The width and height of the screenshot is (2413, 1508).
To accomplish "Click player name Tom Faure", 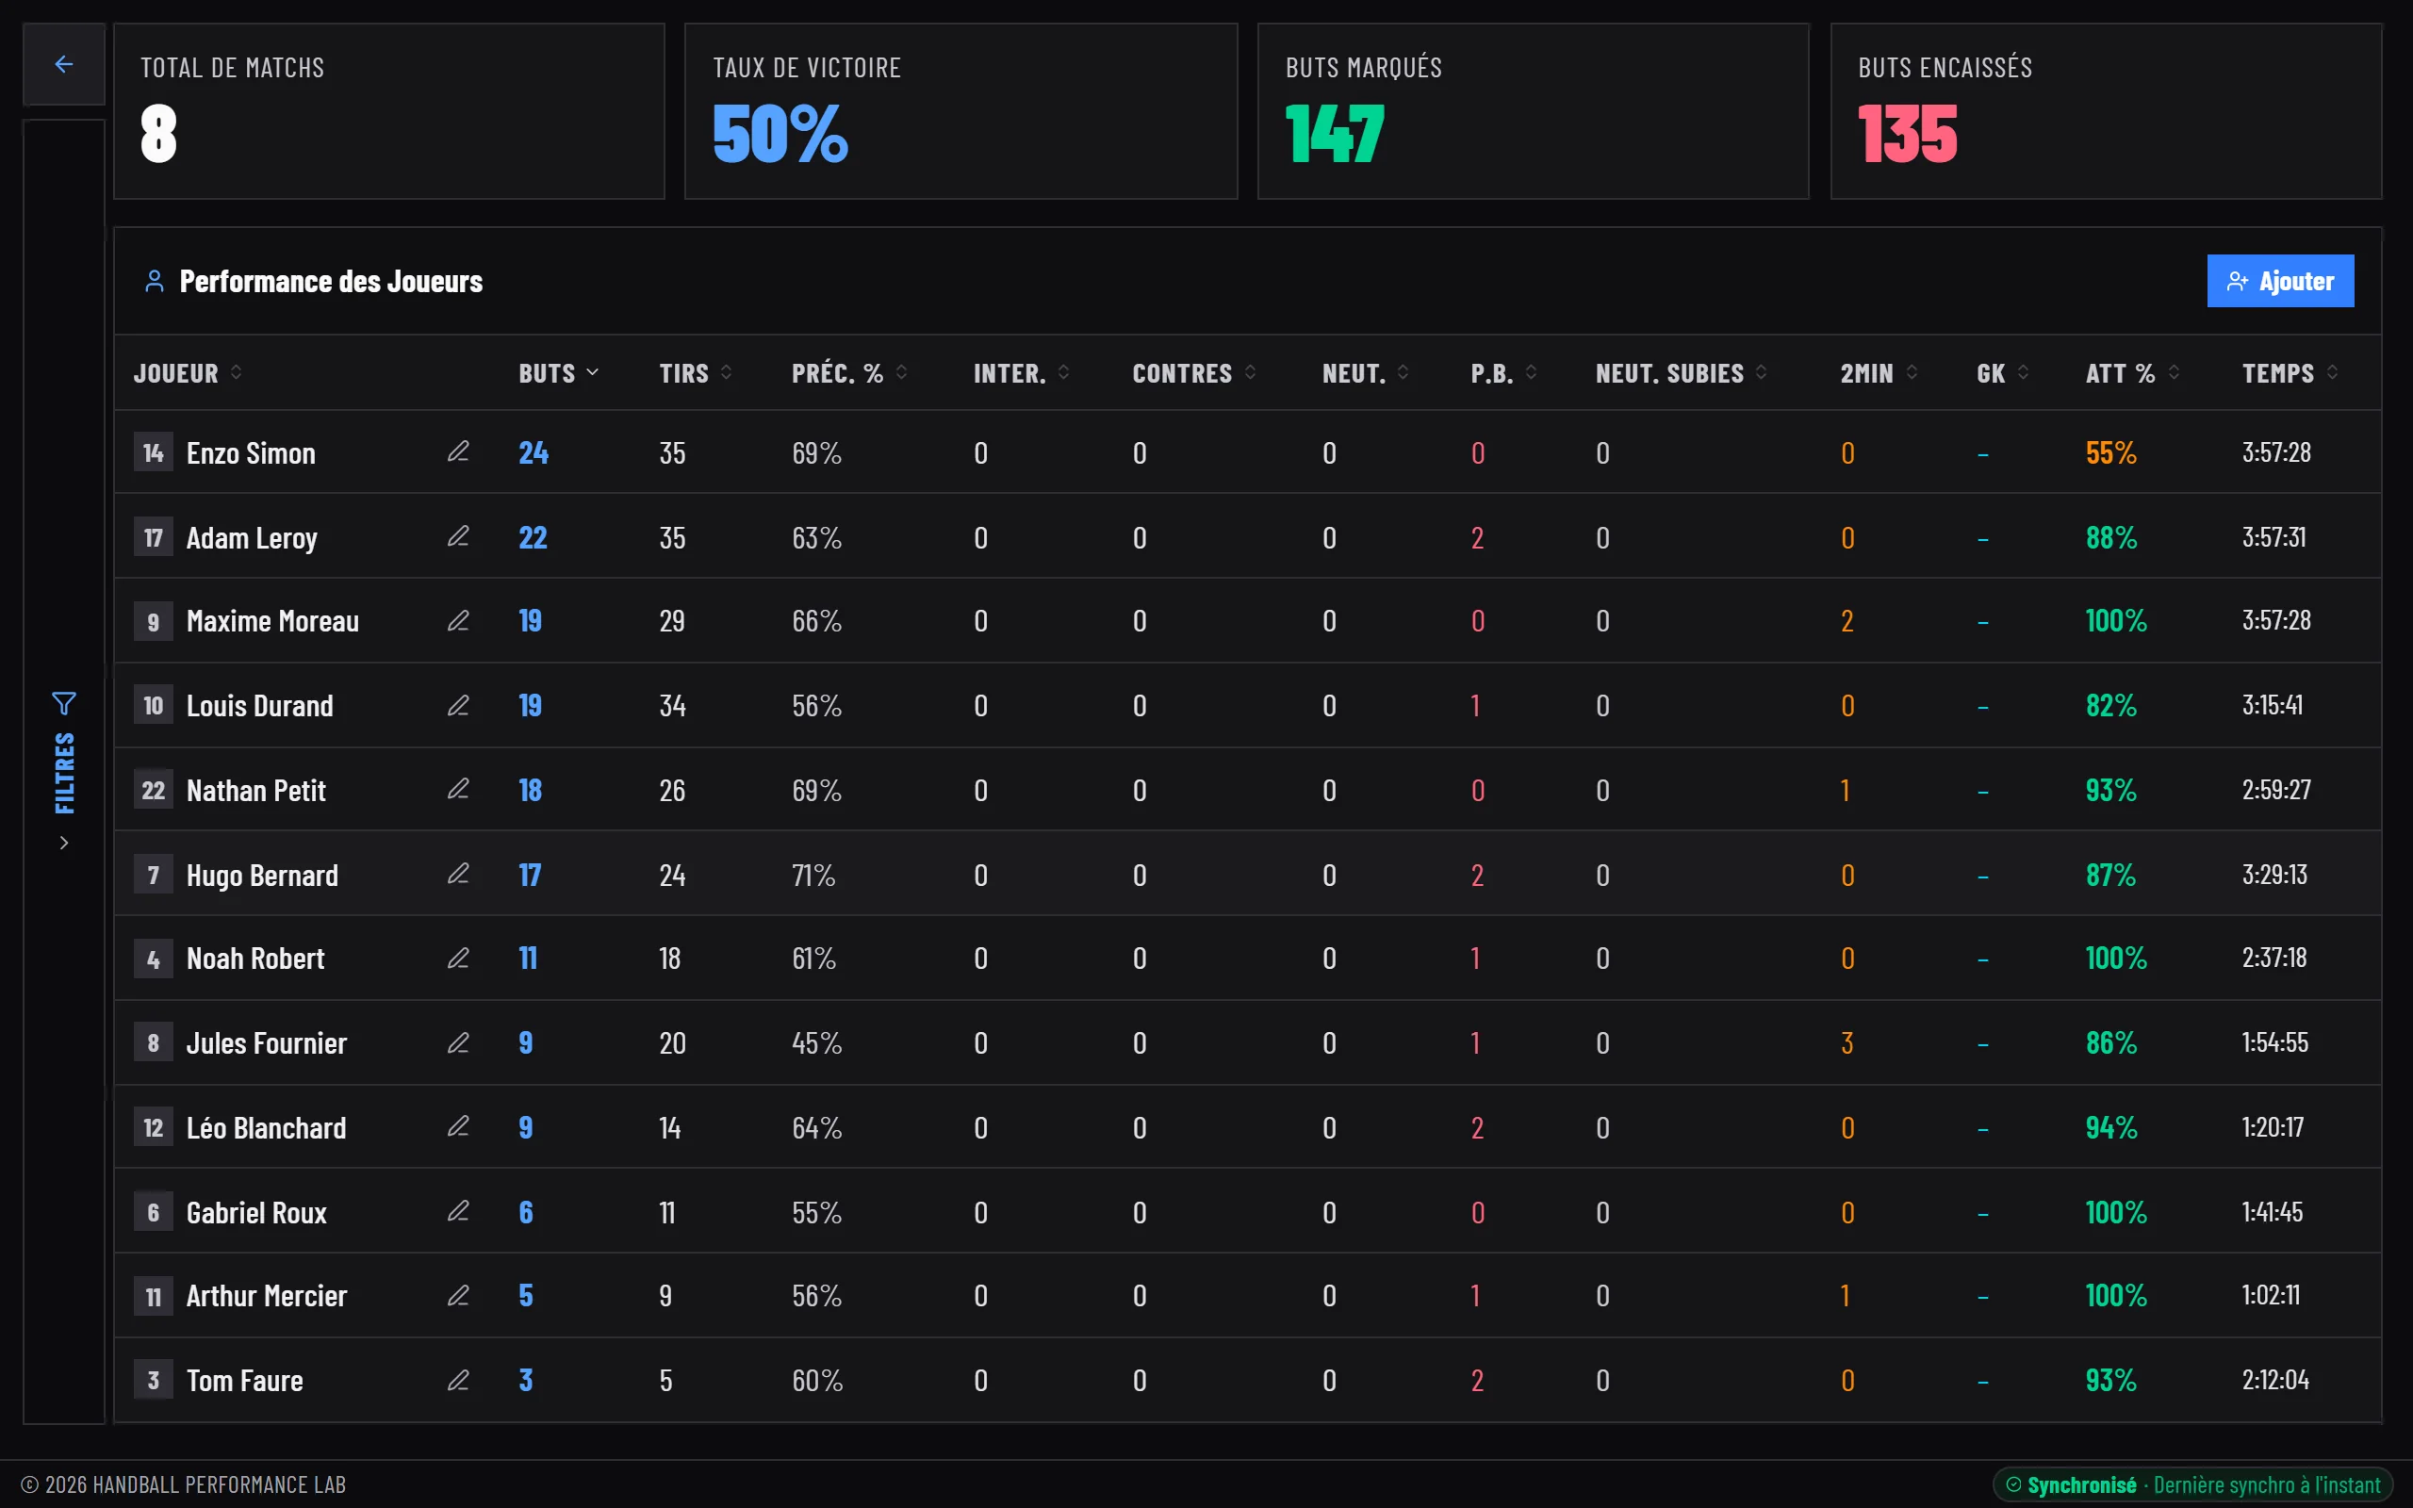I will tap(244, 1381).
